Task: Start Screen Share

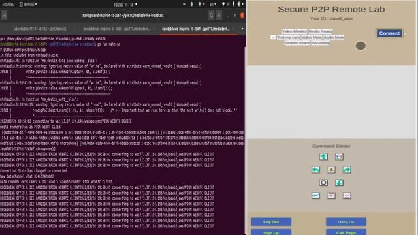Action: click(x=297, y=43)
